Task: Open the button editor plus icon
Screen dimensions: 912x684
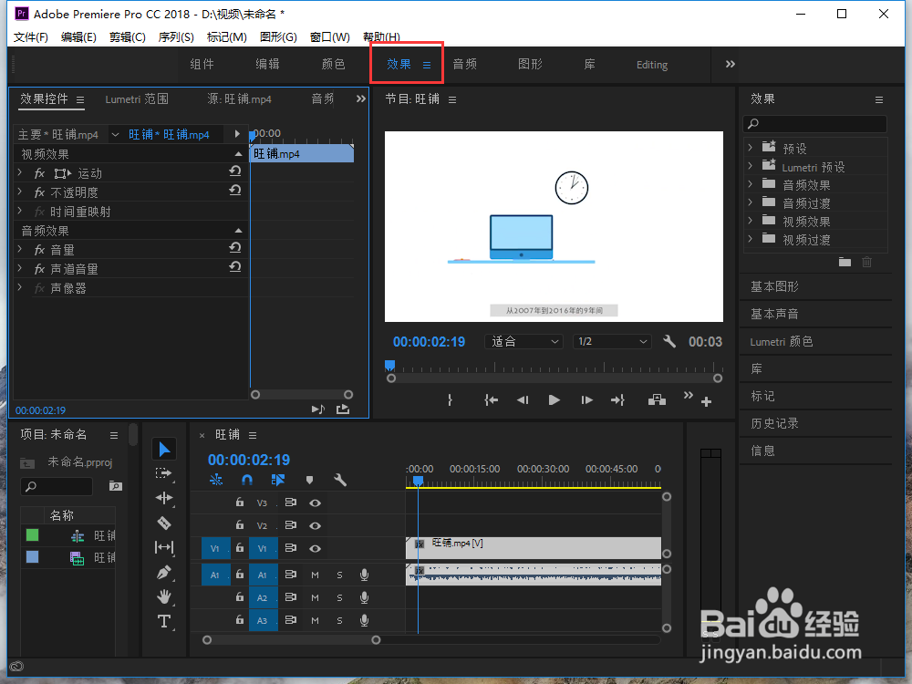Action: pyautogui.click(x=706, y=402)
